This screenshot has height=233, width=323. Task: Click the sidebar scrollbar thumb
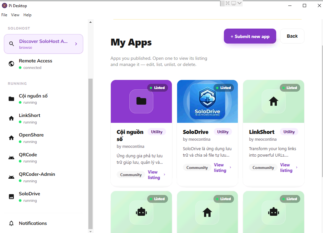[90, 154]
